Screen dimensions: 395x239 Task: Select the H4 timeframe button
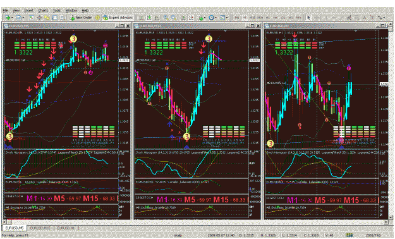tap(276, 18)
